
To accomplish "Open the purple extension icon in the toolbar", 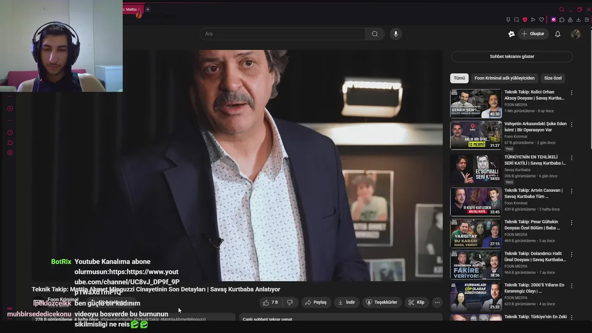I will click(x=554, y=20).
